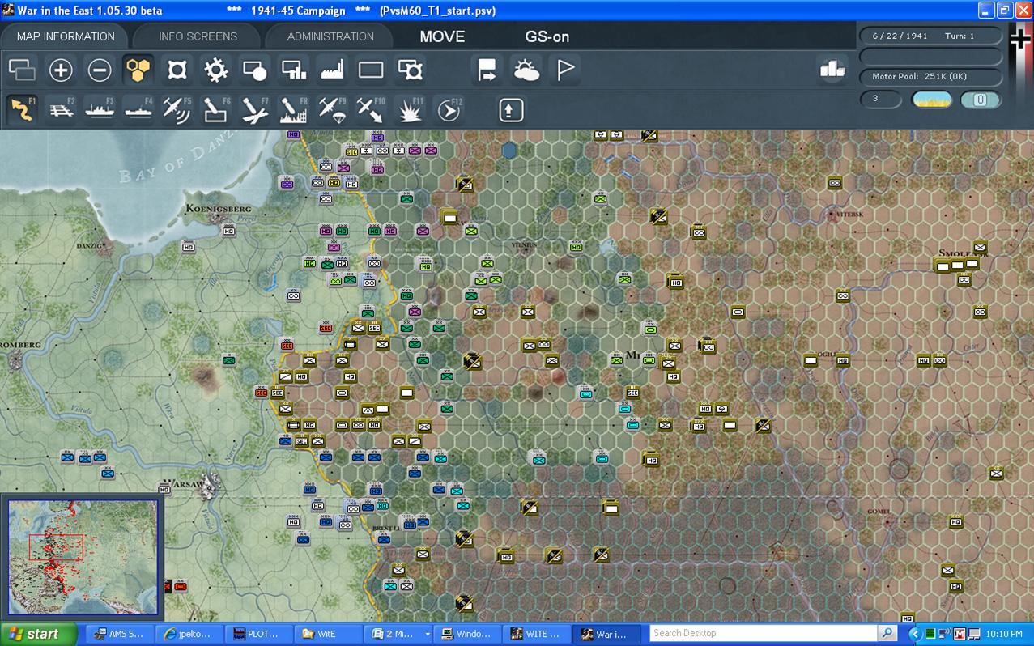Select the F10 air transfer mode
1034x646 pixels.
(371, 110)
